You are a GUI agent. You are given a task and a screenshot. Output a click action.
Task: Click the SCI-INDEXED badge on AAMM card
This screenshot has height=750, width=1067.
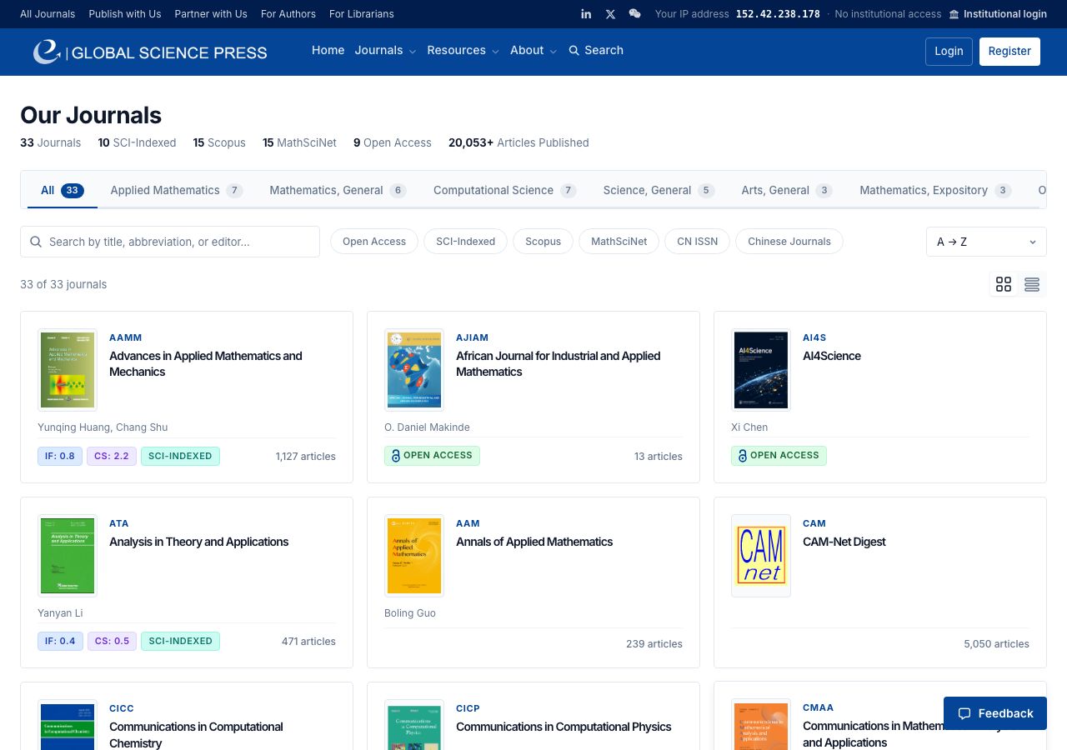pos(180,456)
